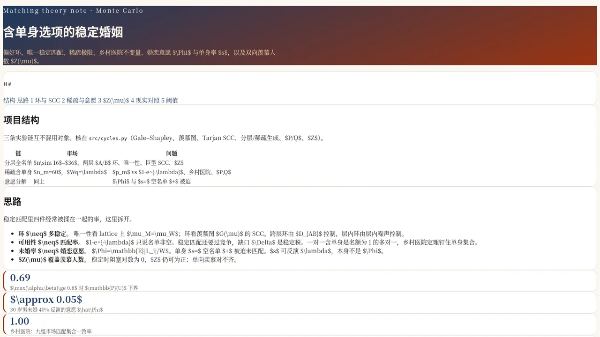Image resolution: width=600 pixels, height=337 pixels.
Task: Click the 链 table column header
Action: click(18, 154)
